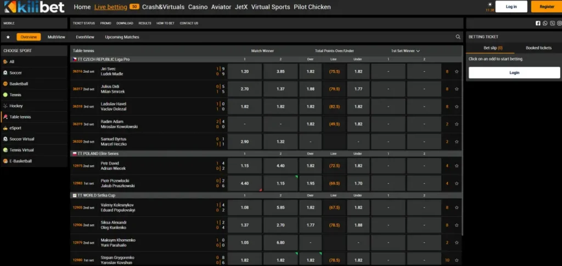The image size is (562, 266).
Task: Bet on Ludek Madle at odds 3.85
Action: (x=280, y=72)
